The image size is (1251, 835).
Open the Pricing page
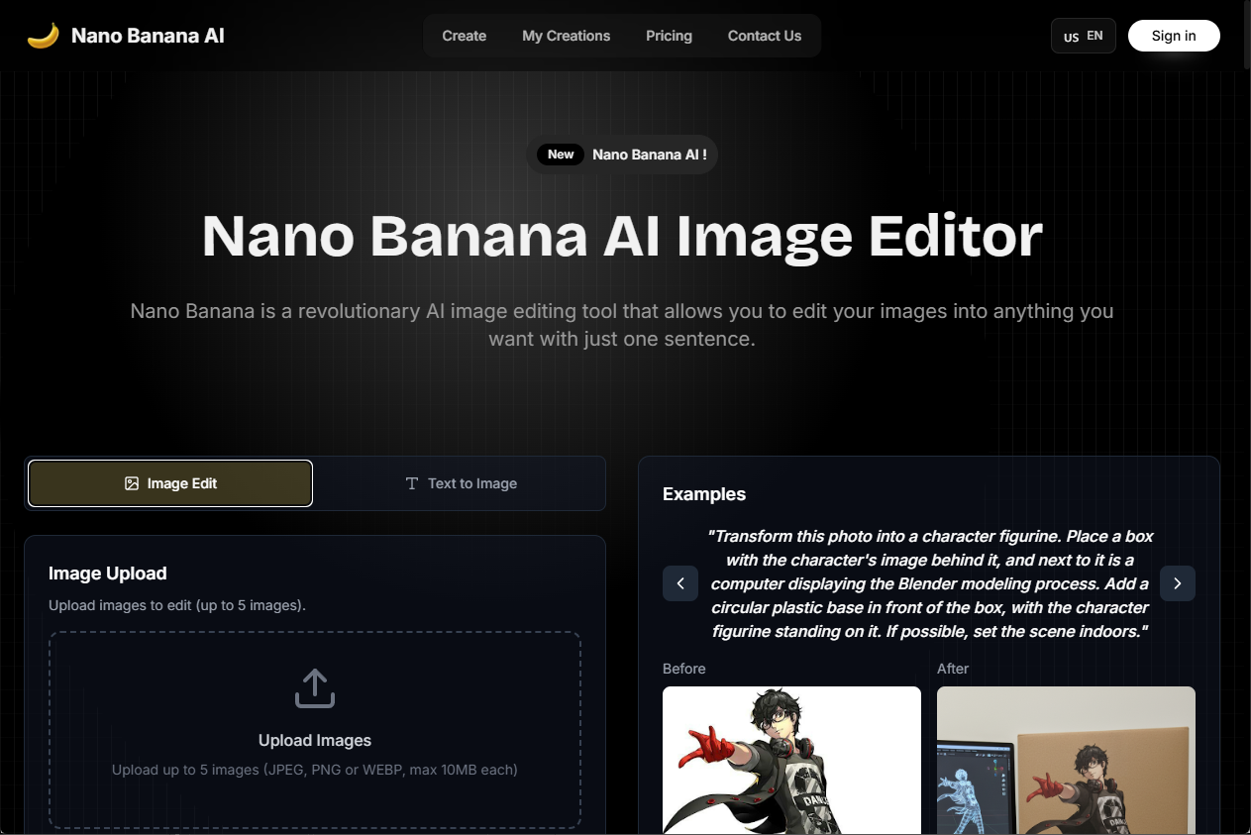pyautogui.click(x=669, y=36)
